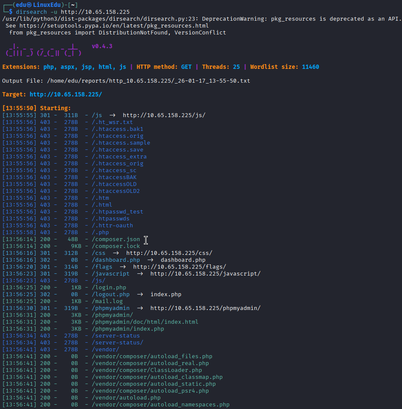
Task: Click index.php redirect target in logout row
Action: click(166, 294)
